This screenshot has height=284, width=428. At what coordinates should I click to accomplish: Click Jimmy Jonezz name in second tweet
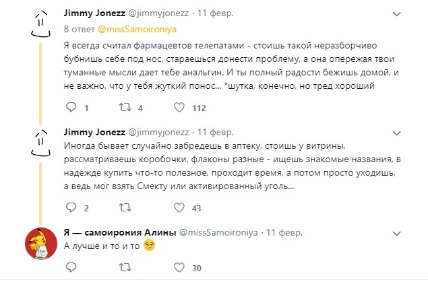coord(92,130)
